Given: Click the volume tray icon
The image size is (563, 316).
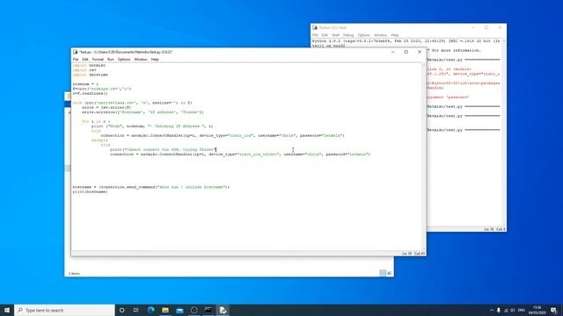Looking at the screenshot, I should click(x=513, y=310).
